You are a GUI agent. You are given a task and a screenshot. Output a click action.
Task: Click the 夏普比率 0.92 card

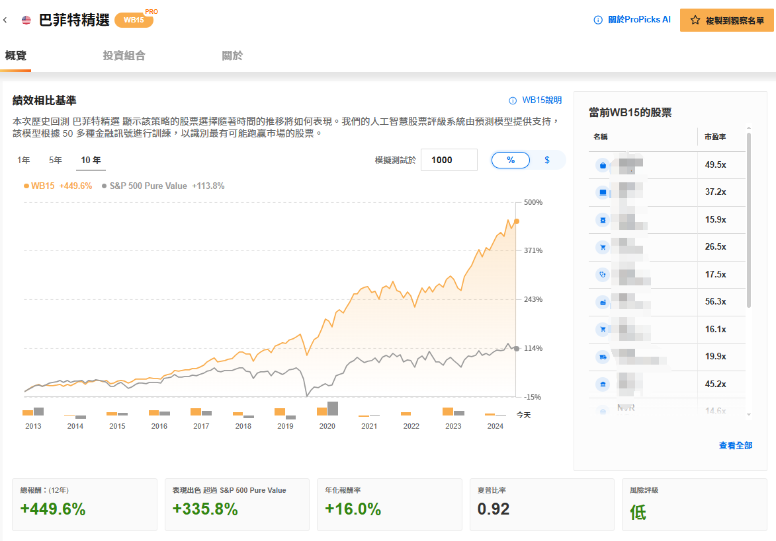(542, 505)
